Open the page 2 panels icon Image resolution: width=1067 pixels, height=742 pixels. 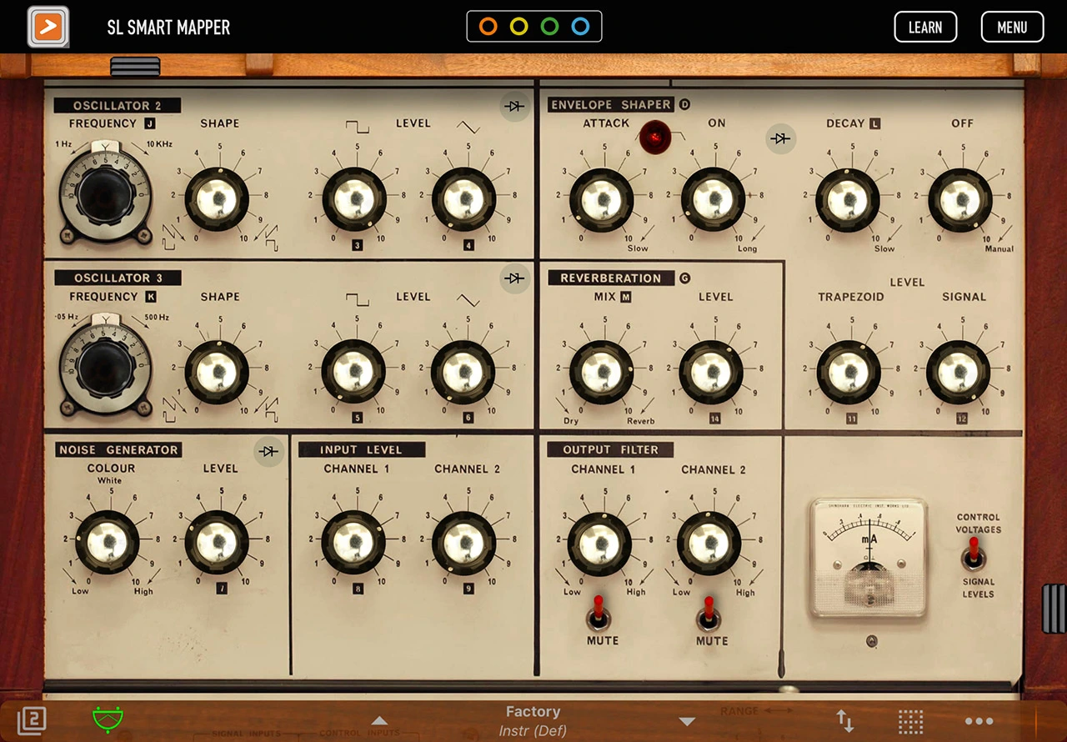pos(32,720)
